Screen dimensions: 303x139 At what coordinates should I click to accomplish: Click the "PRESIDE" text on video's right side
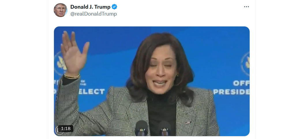231,92
